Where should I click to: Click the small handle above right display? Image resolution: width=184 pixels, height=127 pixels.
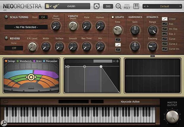tap(153, 56)
